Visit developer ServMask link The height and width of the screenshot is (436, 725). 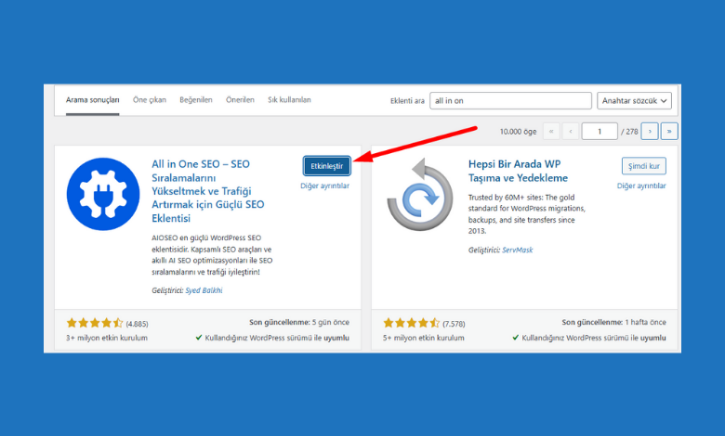[518, 250]
